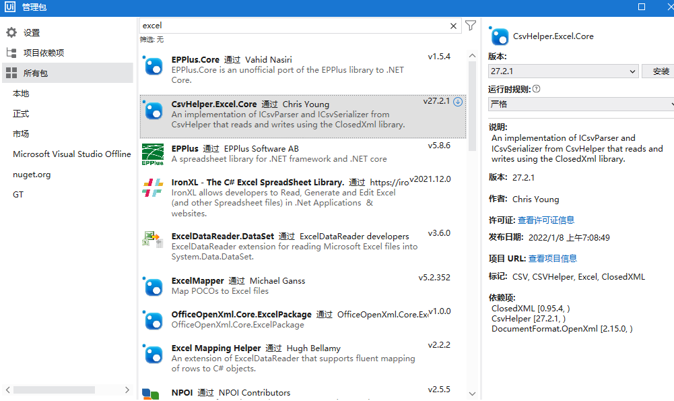This screenshot has width=674, height=401.
Task: Select IronXL C# Excel SpreadSheet Library title
Action: click(x=257, y=183)
